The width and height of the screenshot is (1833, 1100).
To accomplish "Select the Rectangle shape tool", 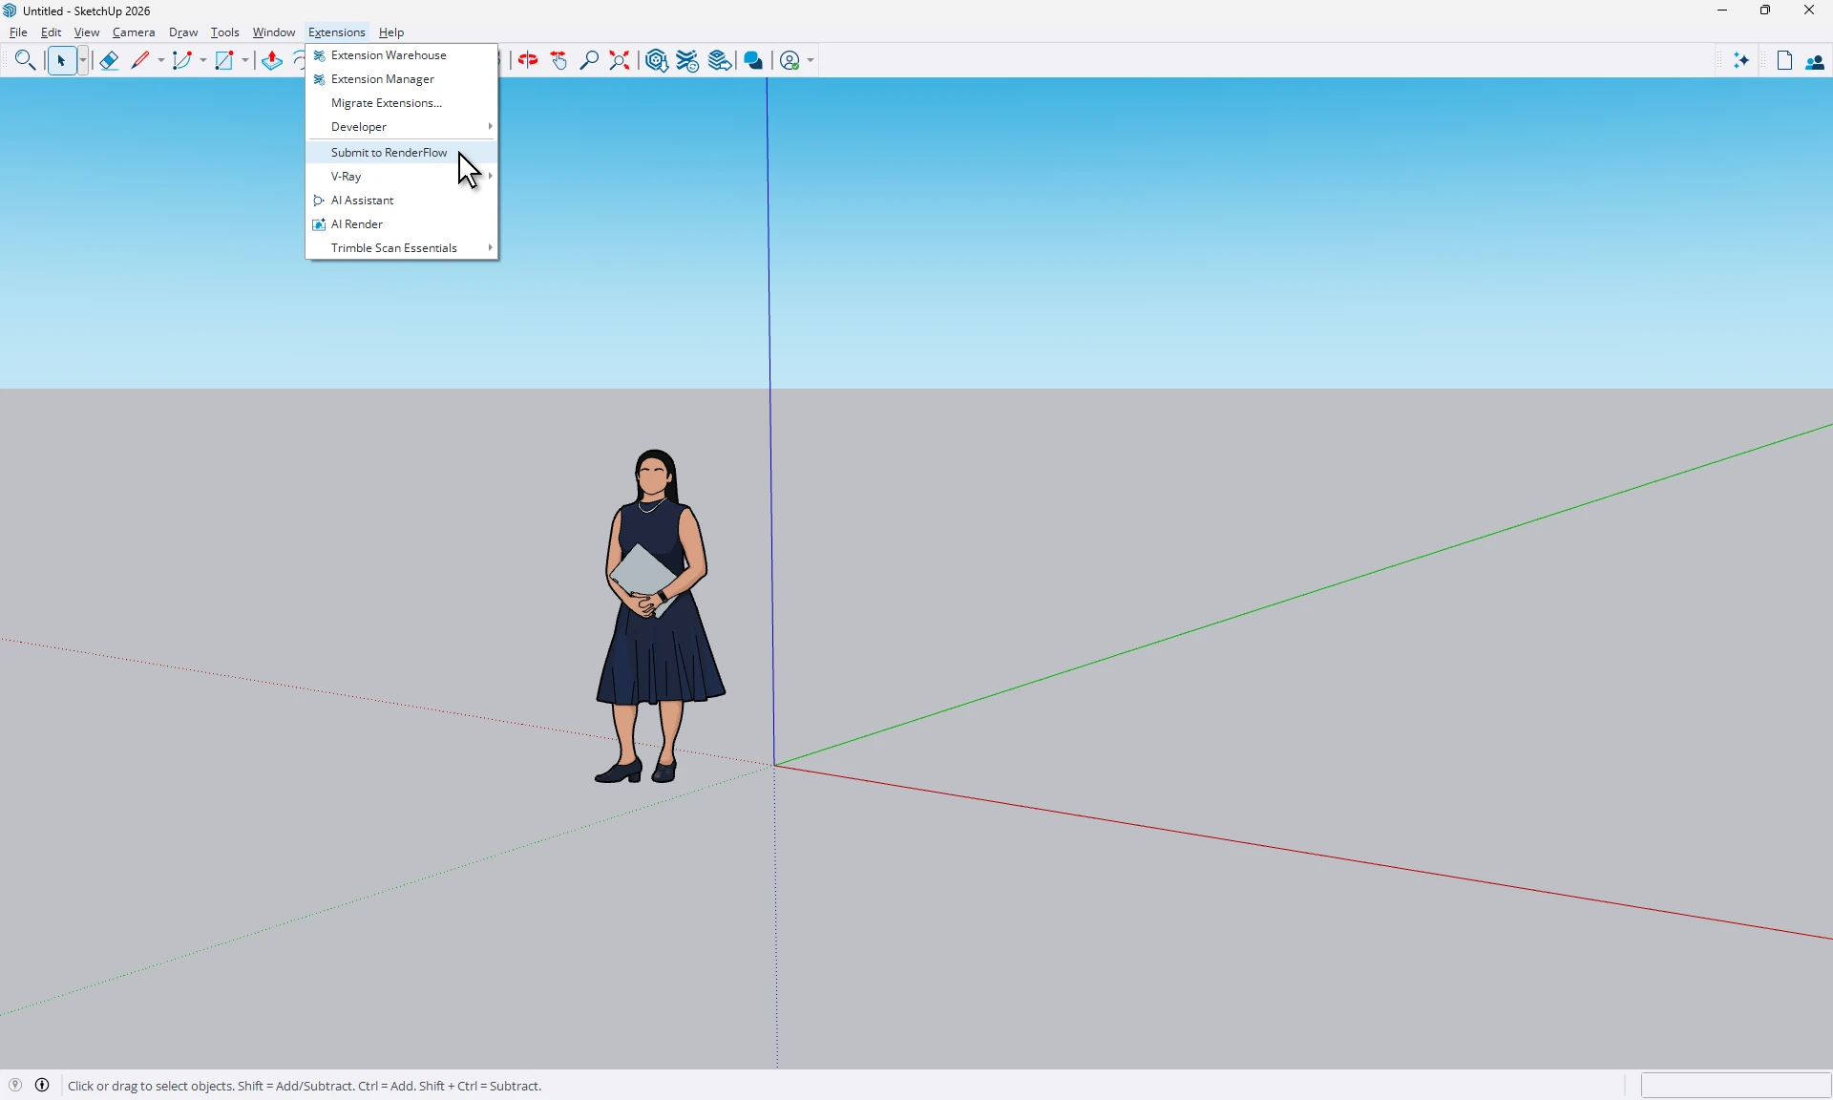I will [x=225, y=61].
